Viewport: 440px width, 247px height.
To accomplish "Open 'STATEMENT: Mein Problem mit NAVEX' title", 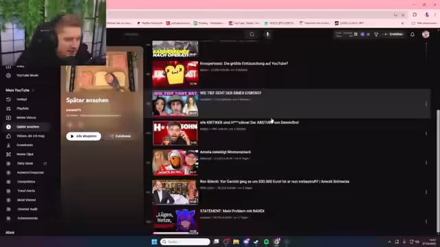I will pyautogui.click(x=232, y=211).
